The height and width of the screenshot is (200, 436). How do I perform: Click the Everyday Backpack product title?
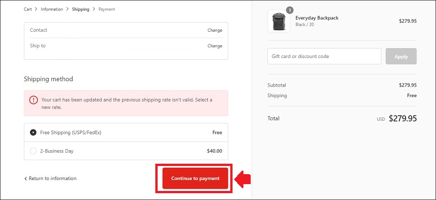click(317, 18)
